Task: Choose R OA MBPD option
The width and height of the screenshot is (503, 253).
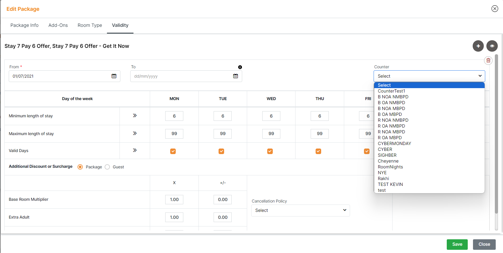Action: tap(429, 138)
